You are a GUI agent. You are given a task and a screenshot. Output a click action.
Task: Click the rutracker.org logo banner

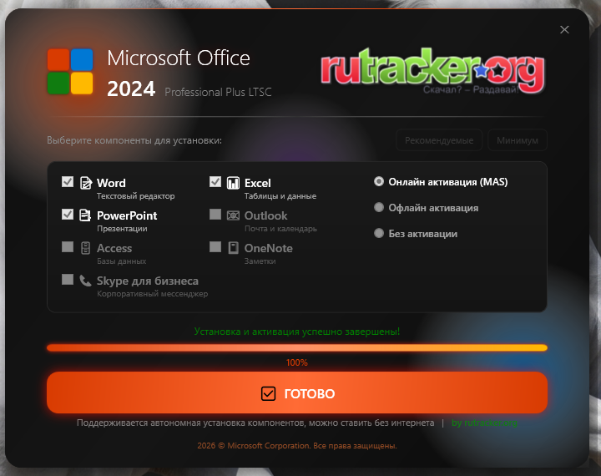point(432,71)
